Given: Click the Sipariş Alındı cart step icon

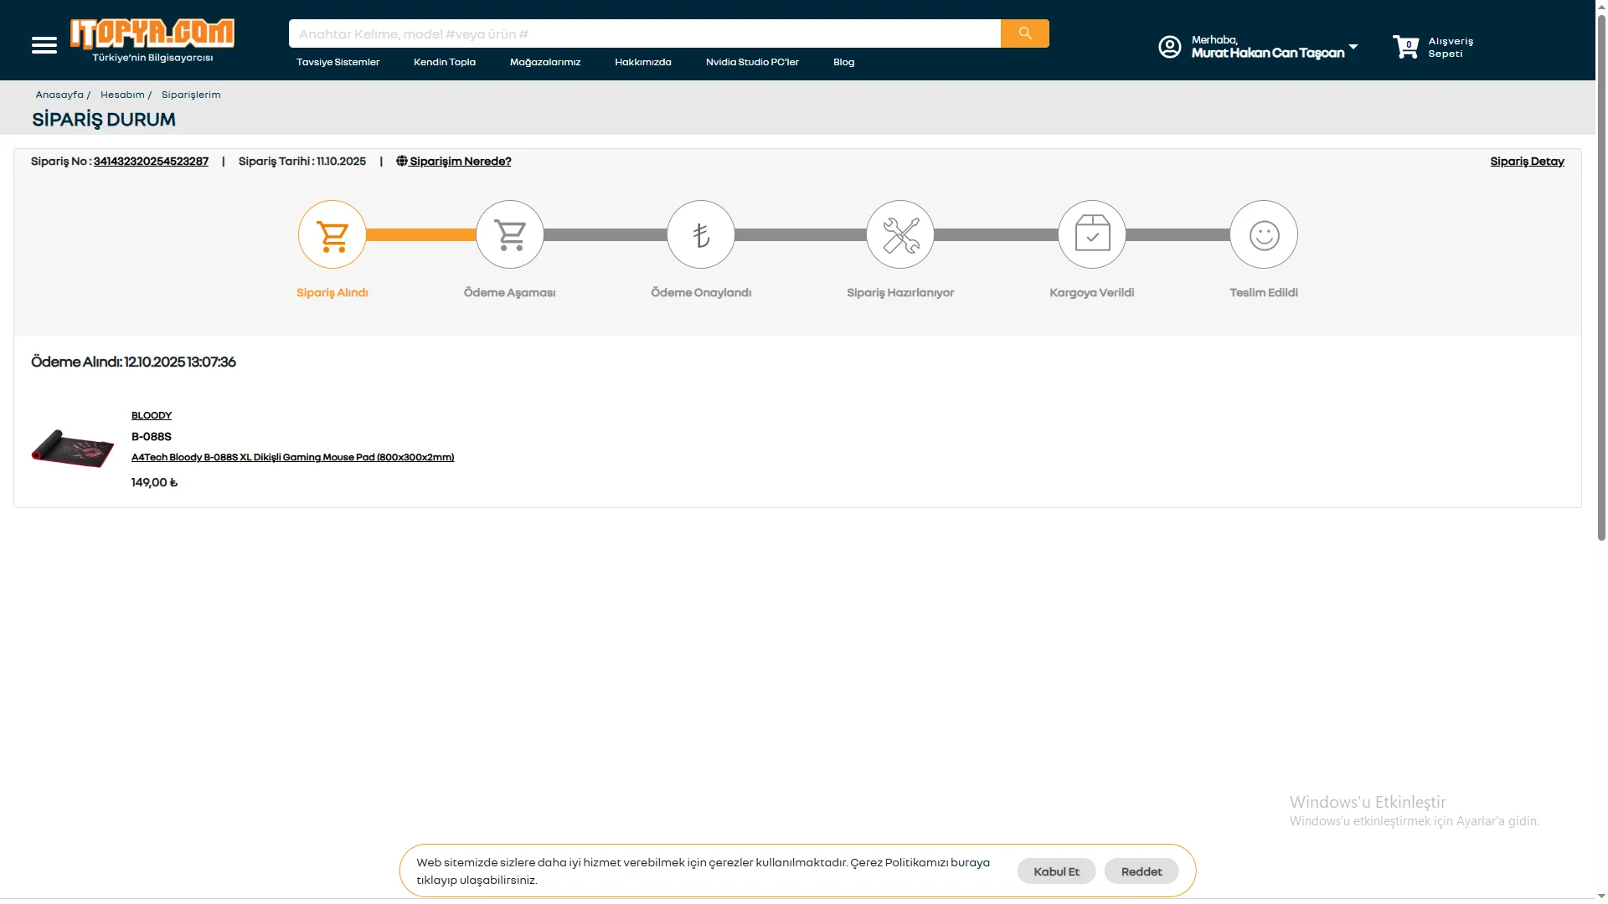Looking at the screenshot, I should pos(332,234).
